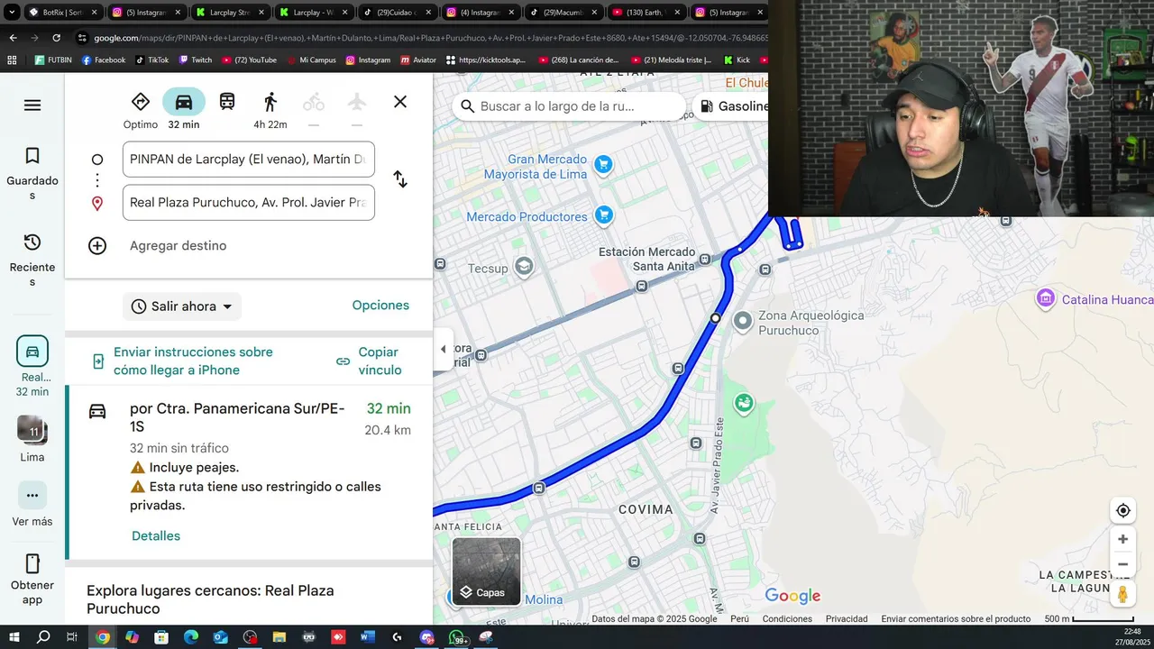The height and width of the screenshot is (649, 1154).
Task: Open Windows Start menu
Action: pyautogui.click(x=14, y=637)
